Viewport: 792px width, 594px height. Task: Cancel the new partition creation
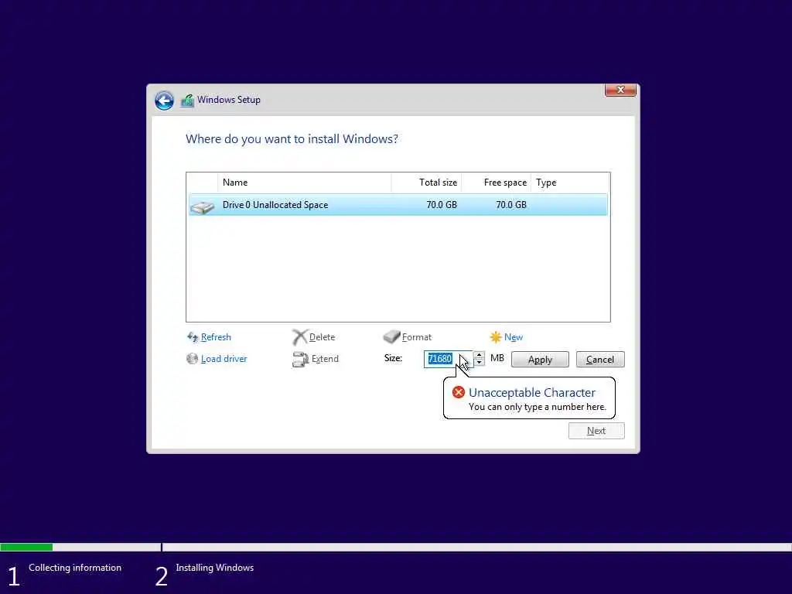[600, 360]
